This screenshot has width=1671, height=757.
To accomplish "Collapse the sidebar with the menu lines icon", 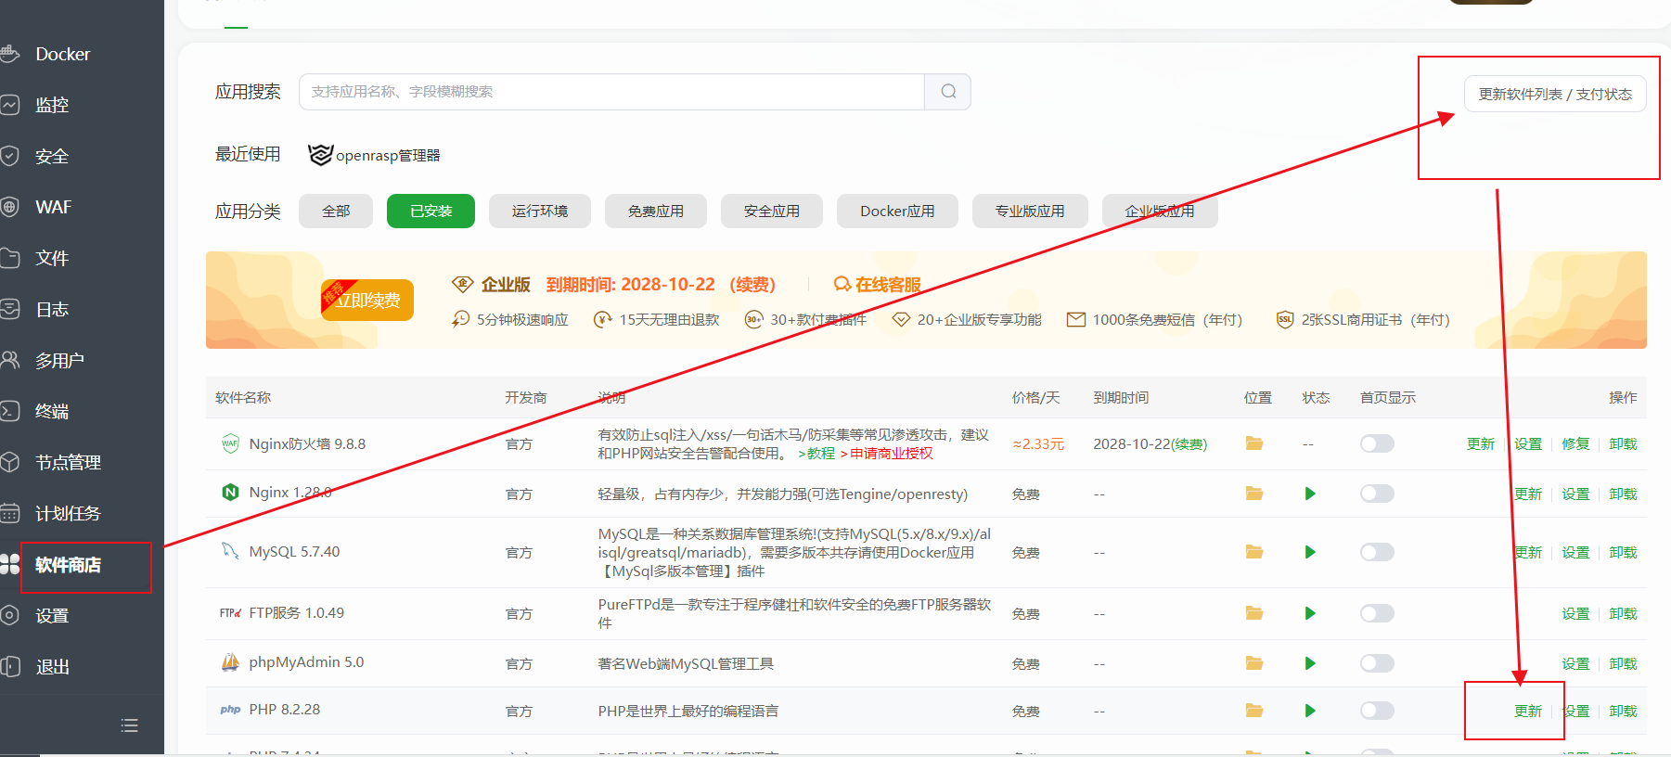I will click(x=130, y=725).
